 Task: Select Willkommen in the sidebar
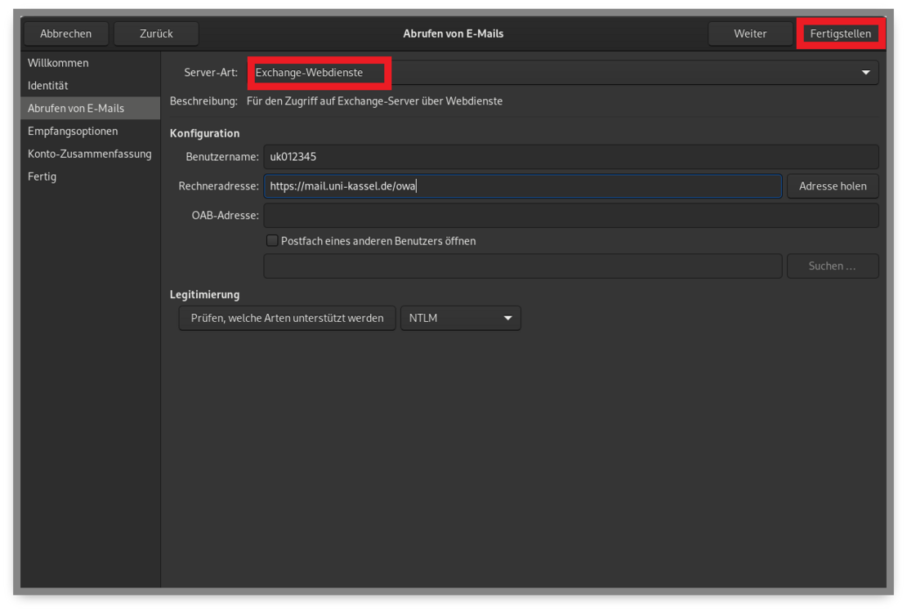pyautogui.click(x=58, y=63)
